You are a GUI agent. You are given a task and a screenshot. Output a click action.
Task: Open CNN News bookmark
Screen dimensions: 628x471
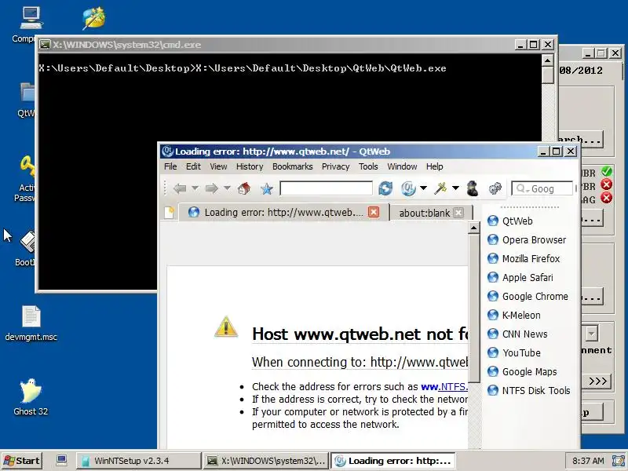[x=517, y=334]
